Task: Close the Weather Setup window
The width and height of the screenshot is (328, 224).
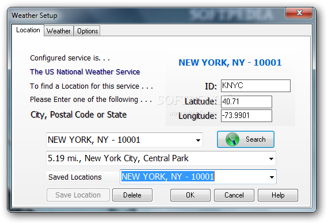Action: click(x=299, y=13)
